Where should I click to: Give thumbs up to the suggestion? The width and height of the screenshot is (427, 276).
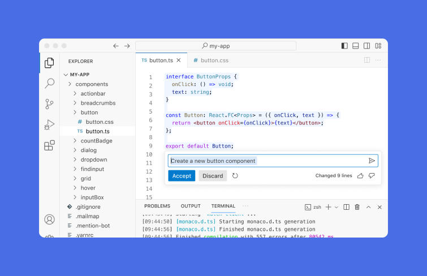click(x=360, y=176)
